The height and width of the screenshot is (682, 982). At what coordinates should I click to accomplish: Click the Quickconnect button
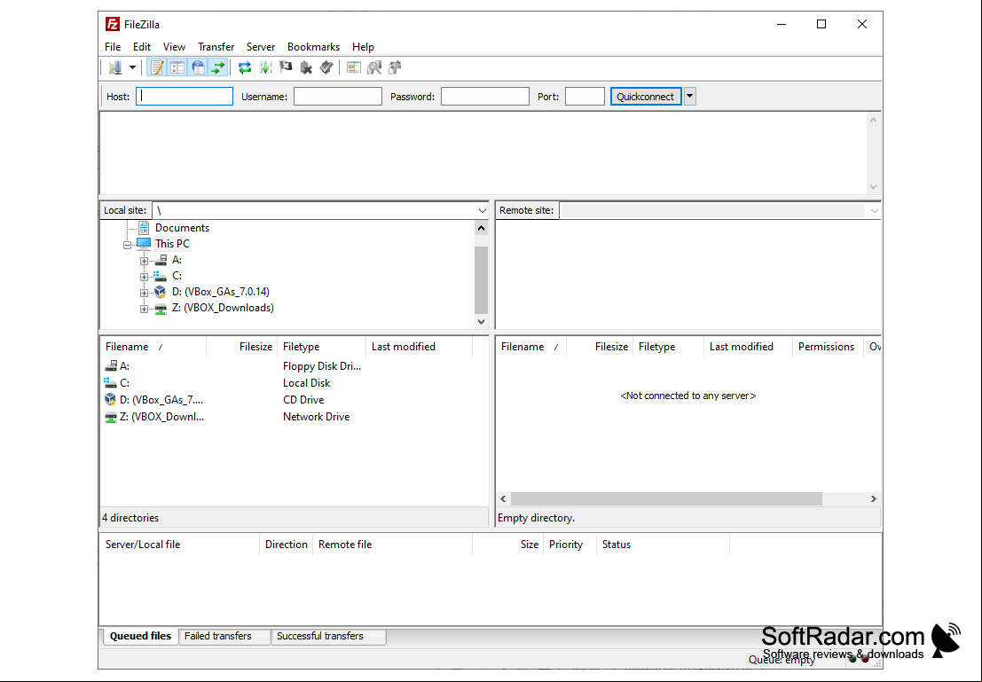pyautogui.click(x=646, y=97)
